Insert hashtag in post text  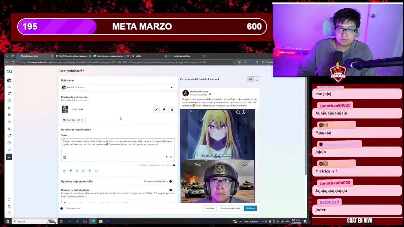pyautogui.click(x=167, y=157)
